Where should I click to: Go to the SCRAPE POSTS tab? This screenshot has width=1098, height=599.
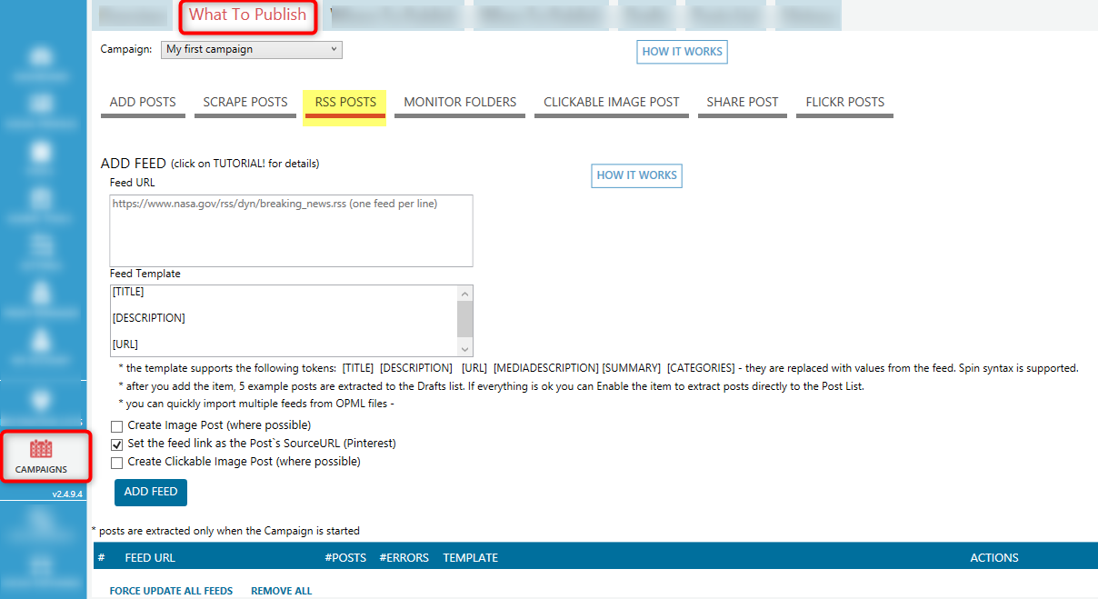[245, 103]
